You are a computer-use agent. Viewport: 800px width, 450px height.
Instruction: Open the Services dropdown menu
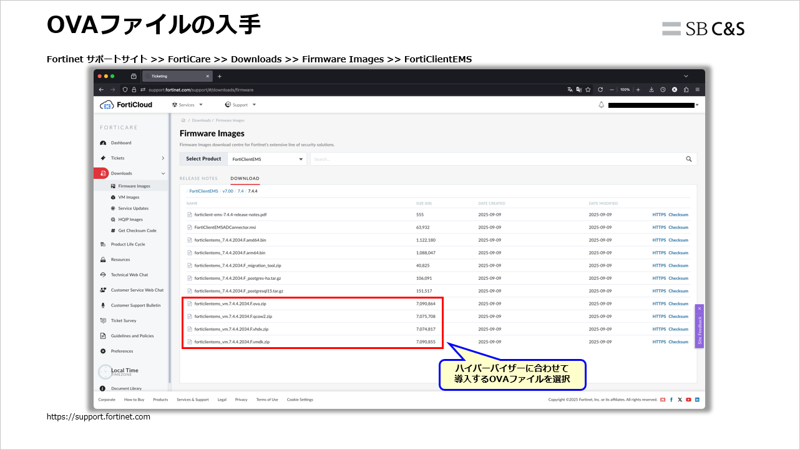(x=187, y=105)
